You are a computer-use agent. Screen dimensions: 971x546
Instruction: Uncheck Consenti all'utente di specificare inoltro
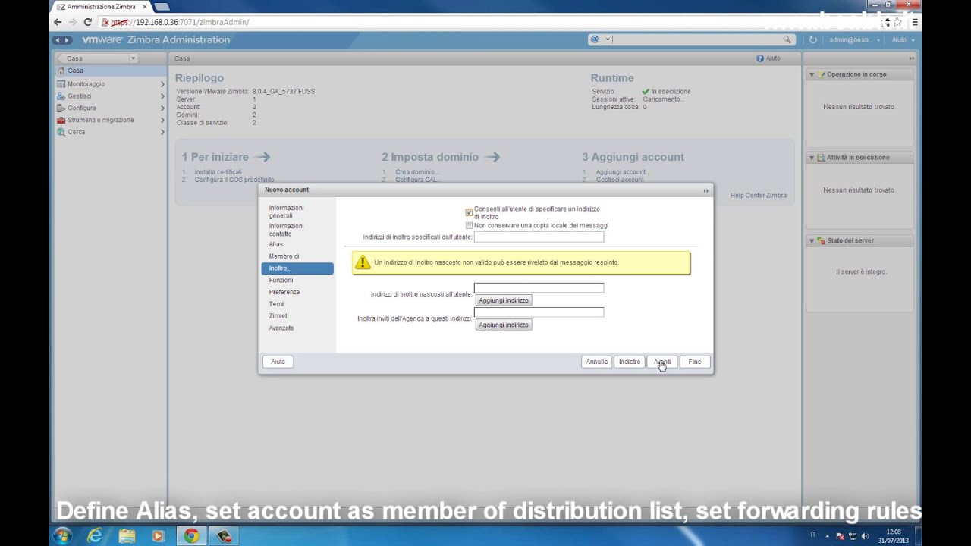(x=469, y=212)
